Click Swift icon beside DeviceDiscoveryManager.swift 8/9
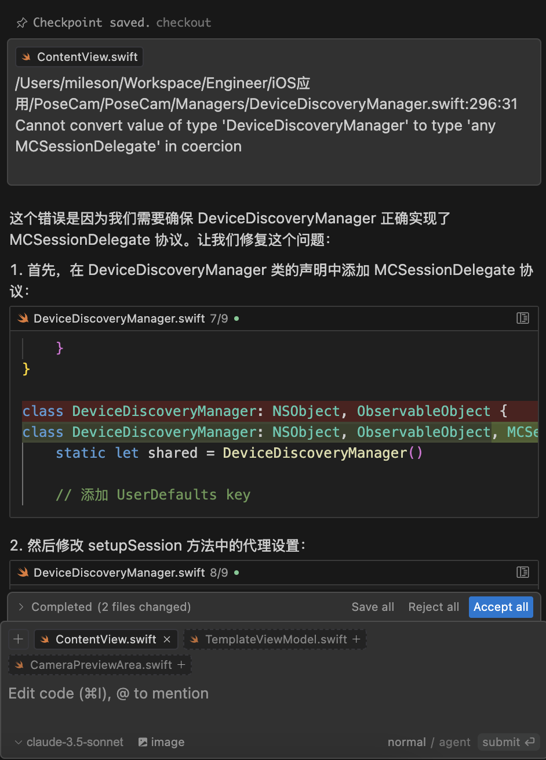Image resolution: width=546 pixels, height=760 pixels. (23, 573)
